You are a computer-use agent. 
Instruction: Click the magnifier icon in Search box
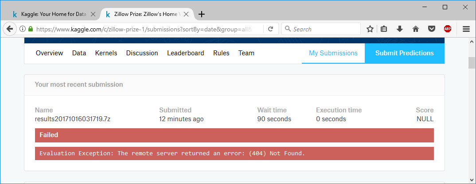pos(288,29)
